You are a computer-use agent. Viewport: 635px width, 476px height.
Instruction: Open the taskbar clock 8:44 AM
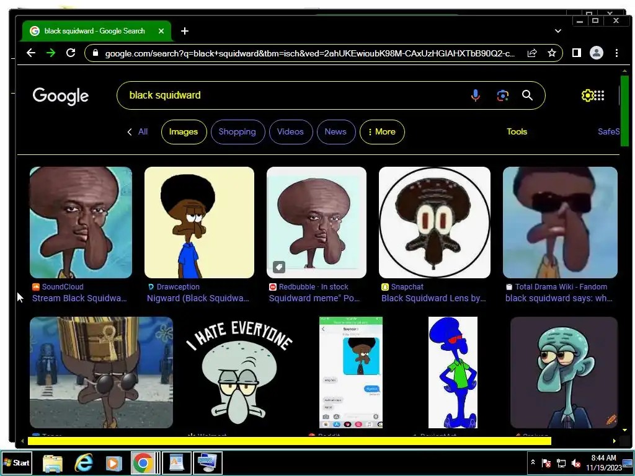click(x=603, y=462)
